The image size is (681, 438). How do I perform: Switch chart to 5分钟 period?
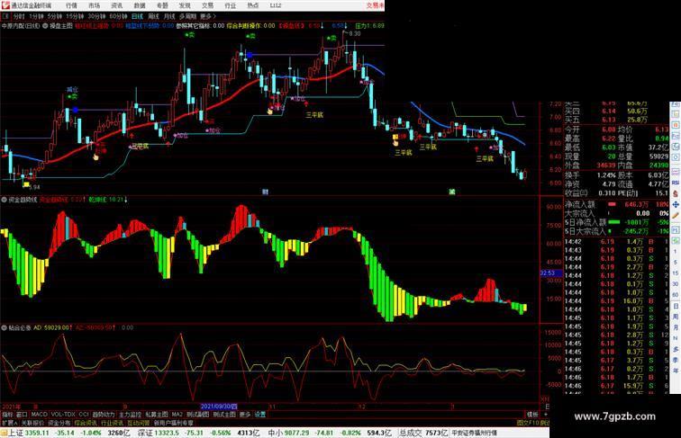(55, 16)
